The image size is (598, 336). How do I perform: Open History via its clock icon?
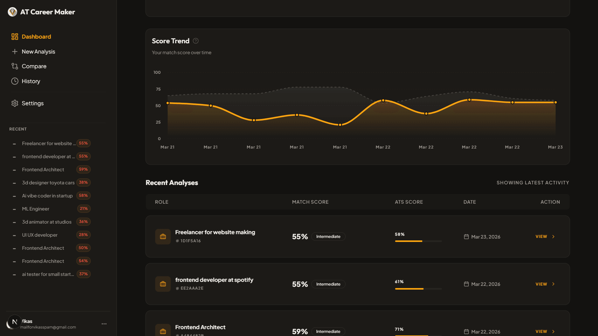tap(14, 81)
